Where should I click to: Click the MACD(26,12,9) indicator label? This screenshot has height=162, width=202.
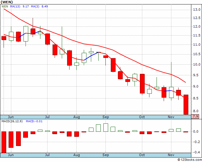coord(12,121)
